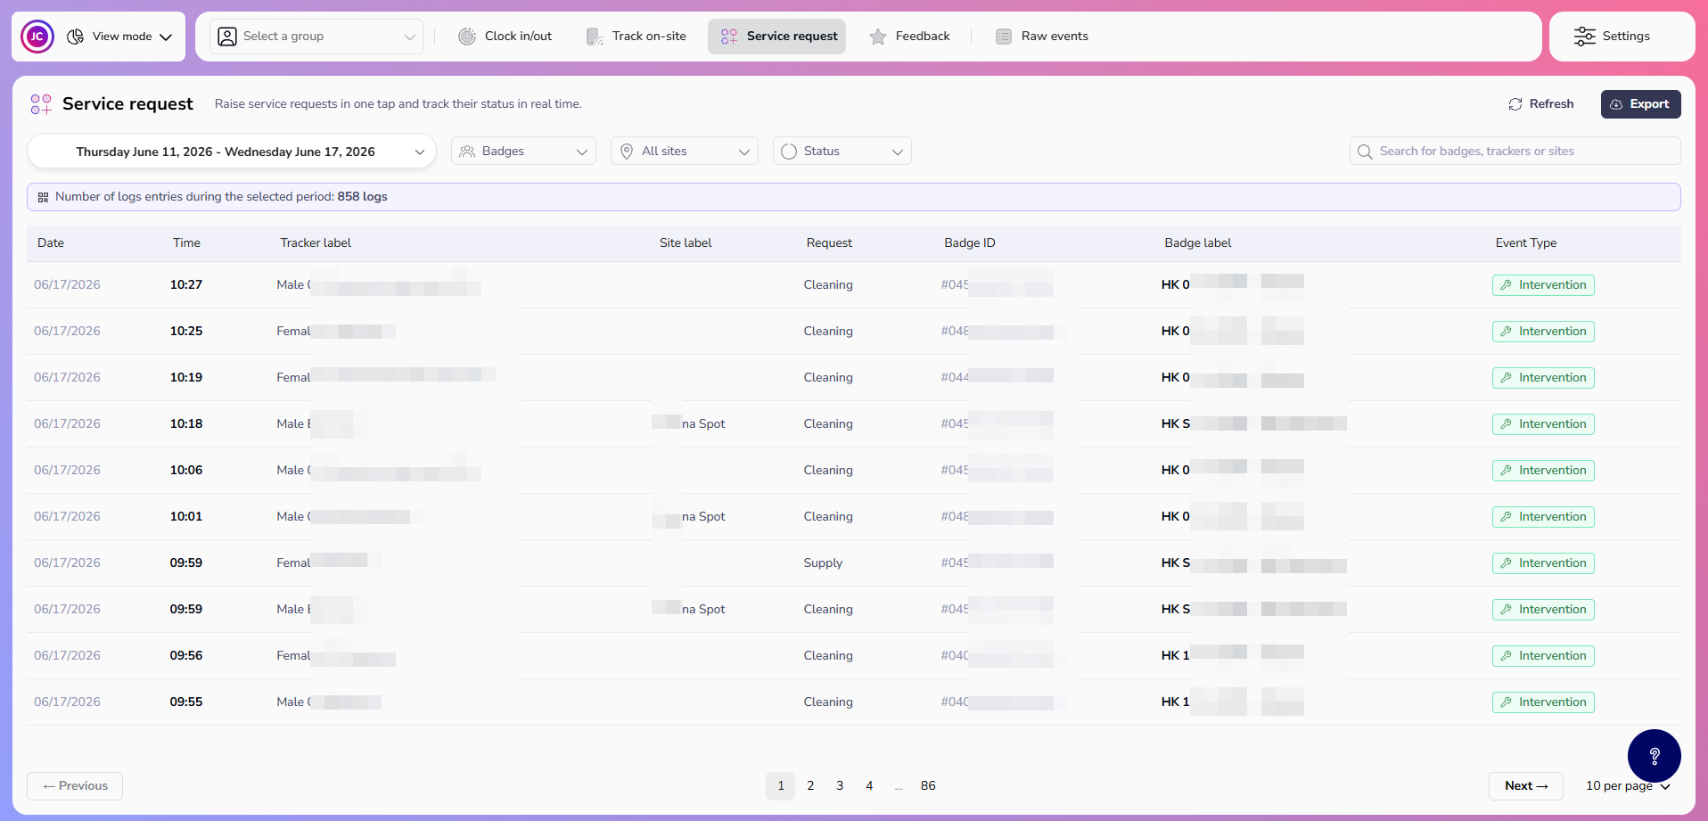This screenshot has width=1708, height=821.
Task: Focus the badges, trackers or sites search field
Action: pos(1515,152)
